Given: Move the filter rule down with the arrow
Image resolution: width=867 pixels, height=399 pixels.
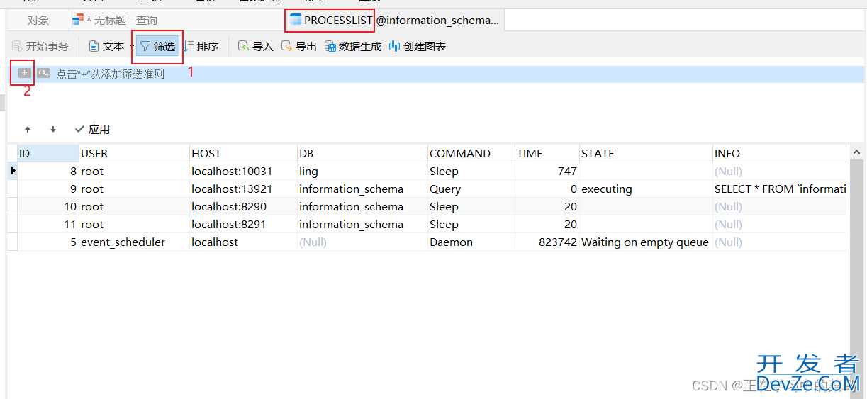Looking at the screenshot, I should (x=53, y=130).
